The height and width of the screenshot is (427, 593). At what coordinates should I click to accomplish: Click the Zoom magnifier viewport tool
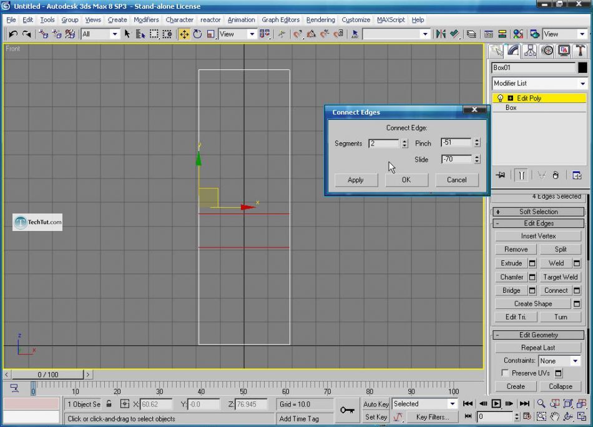pos(541,403)
